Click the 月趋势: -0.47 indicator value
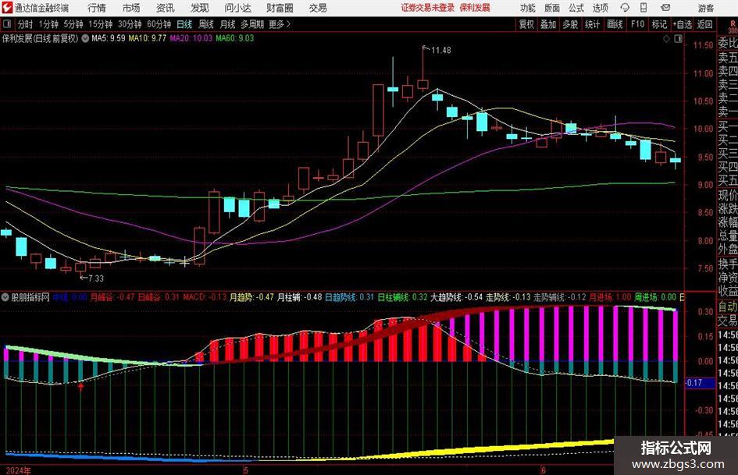The width and height of the screenshot is (738, 475). click(x=251, y=297)
